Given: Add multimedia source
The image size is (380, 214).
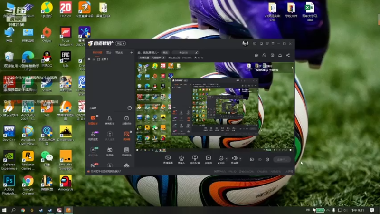Looking at the screenshot, I should (208, 160).
